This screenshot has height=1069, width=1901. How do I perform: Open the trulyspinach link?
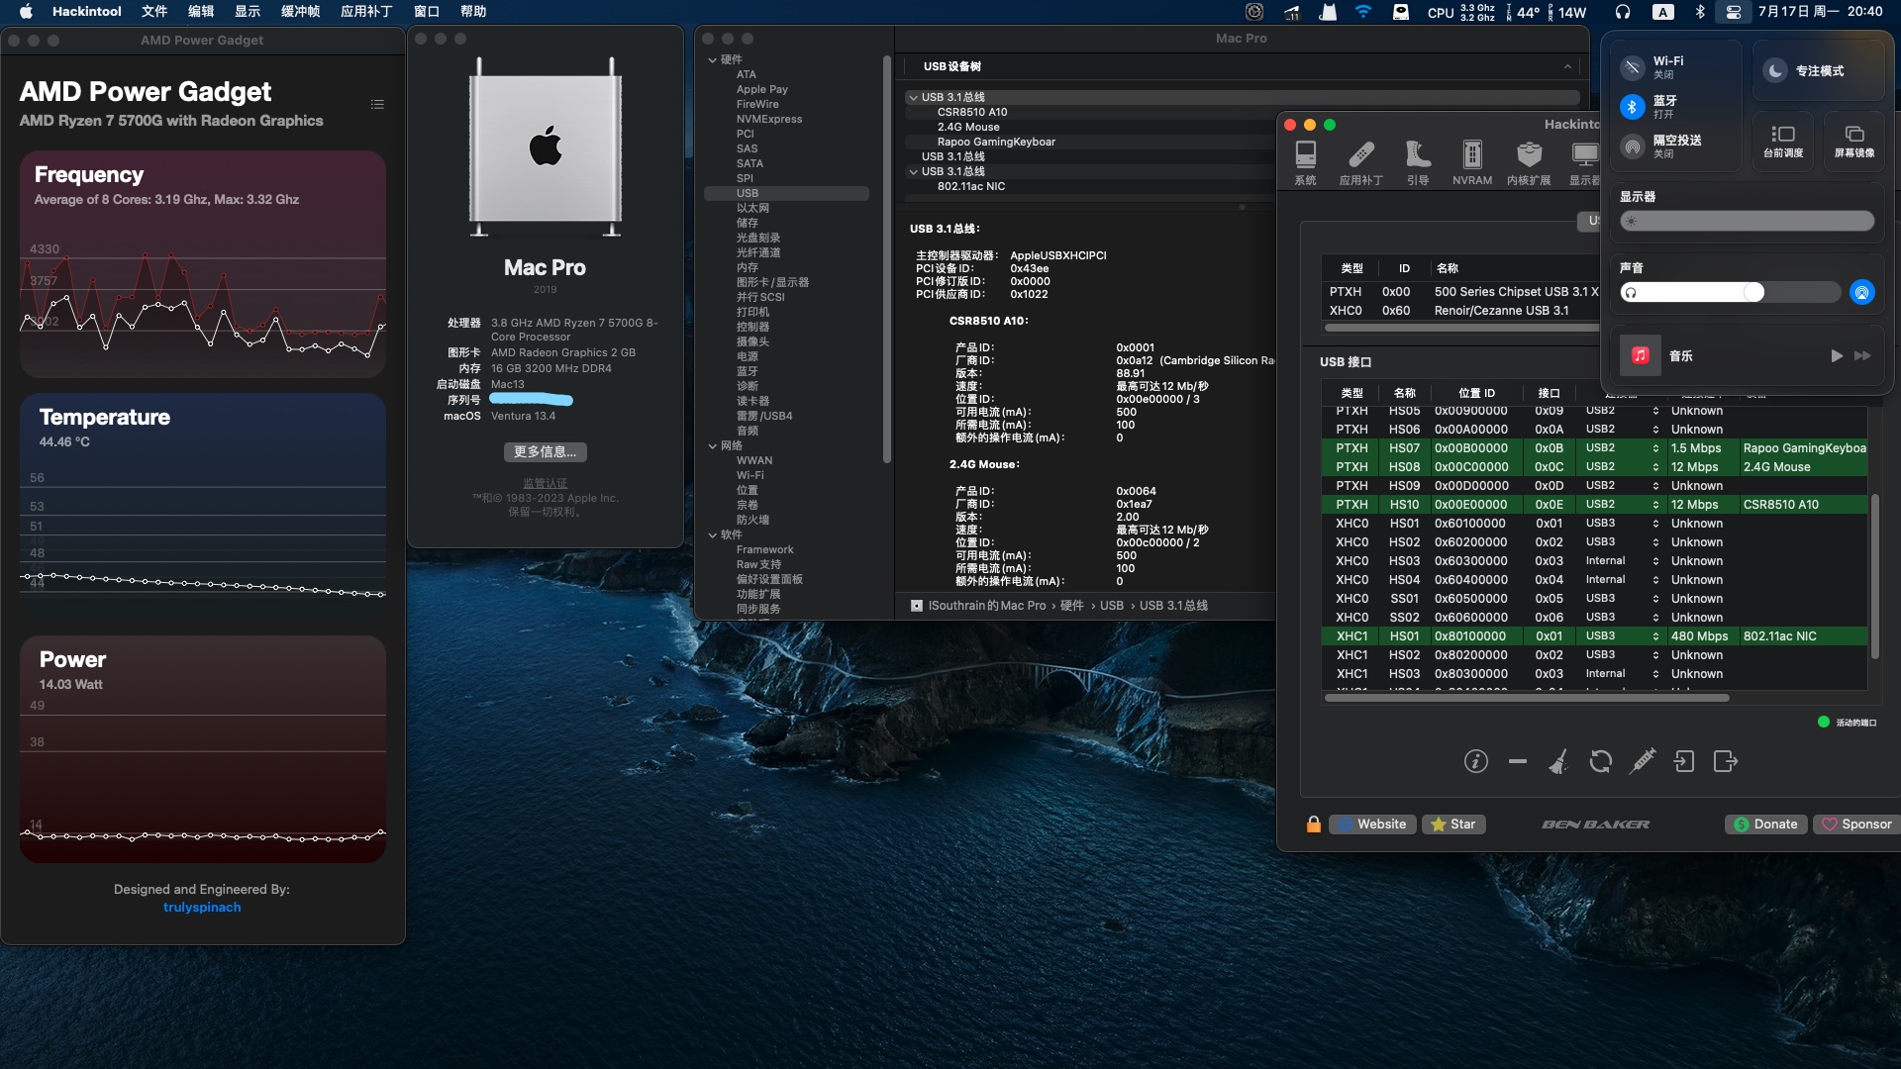202,907
